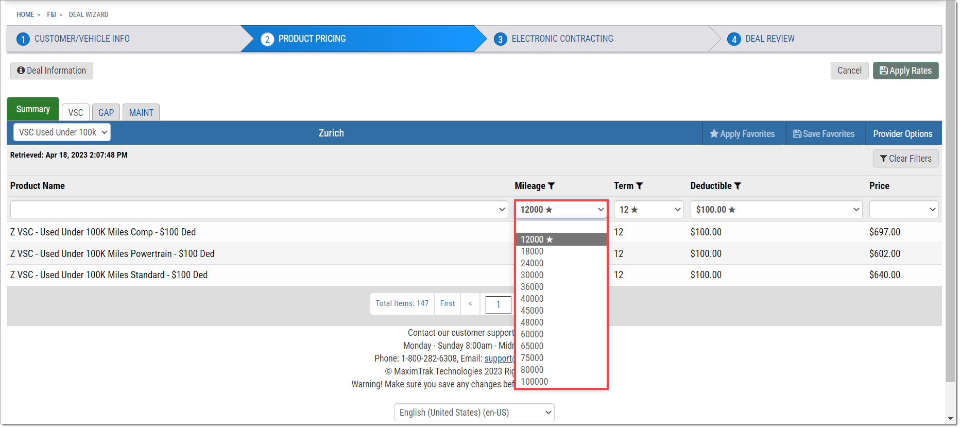Select 65000 mileage option
The width and height of the screenshot is (960, 428).
[x=561, y=346]
